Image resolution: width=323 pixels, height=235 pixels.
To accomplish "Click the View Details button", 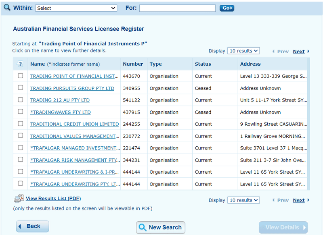I will 283,227.
